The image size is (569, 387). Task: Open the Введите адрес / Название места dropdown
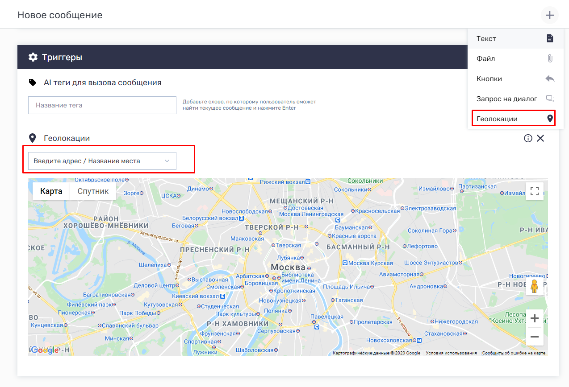102,161
